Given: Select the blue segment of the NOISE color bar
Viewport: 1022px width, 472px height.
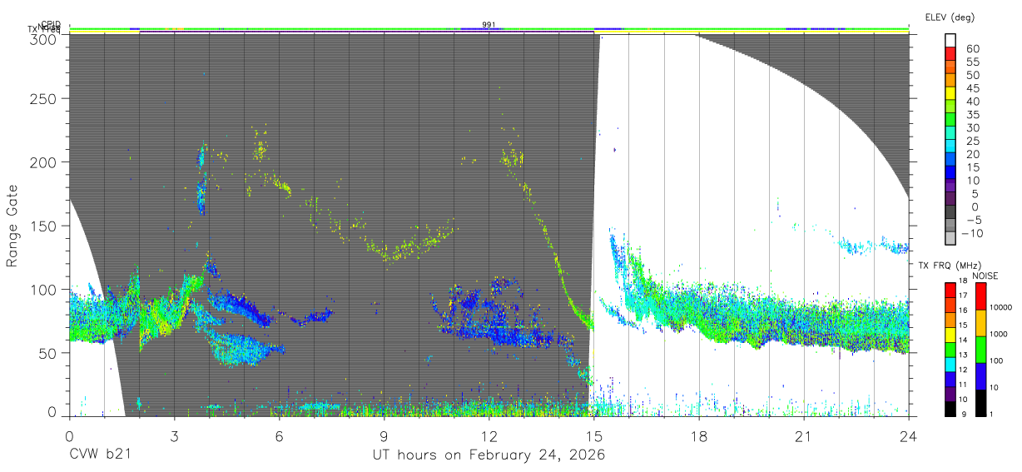Looking at the screenshot, I should (980, 376).
